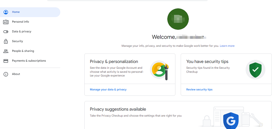This screenshot has width=272, height=129.
Task: Click Manage your data & privacy link
Action: [x=108, y=89]
